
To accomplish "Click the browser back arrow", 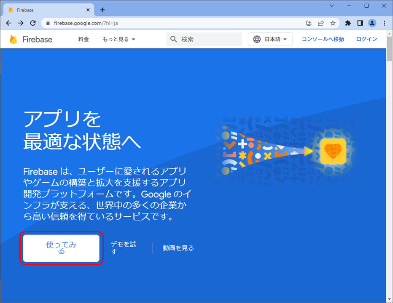I will [9, 23].
